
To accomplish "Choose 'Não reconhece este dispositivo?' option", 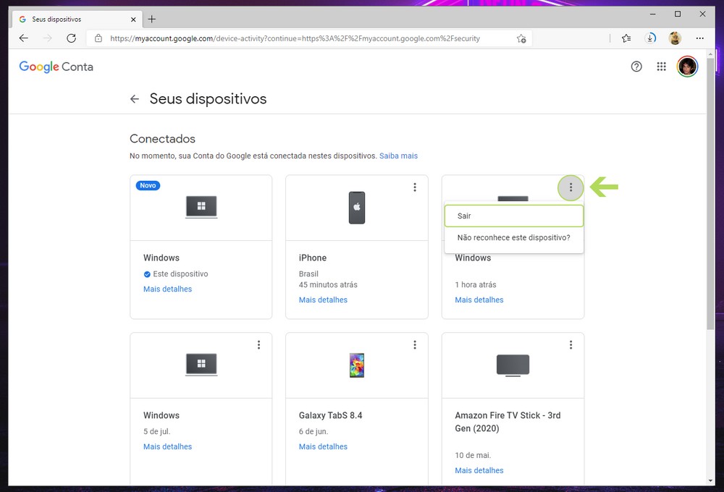I will click(x=513, y=238).
